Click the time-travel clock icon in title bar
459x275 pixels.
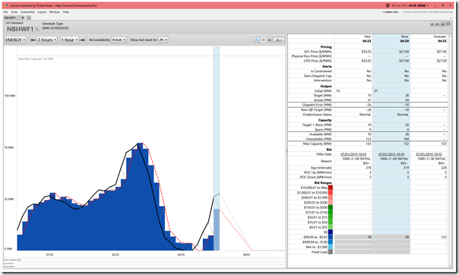388,5
